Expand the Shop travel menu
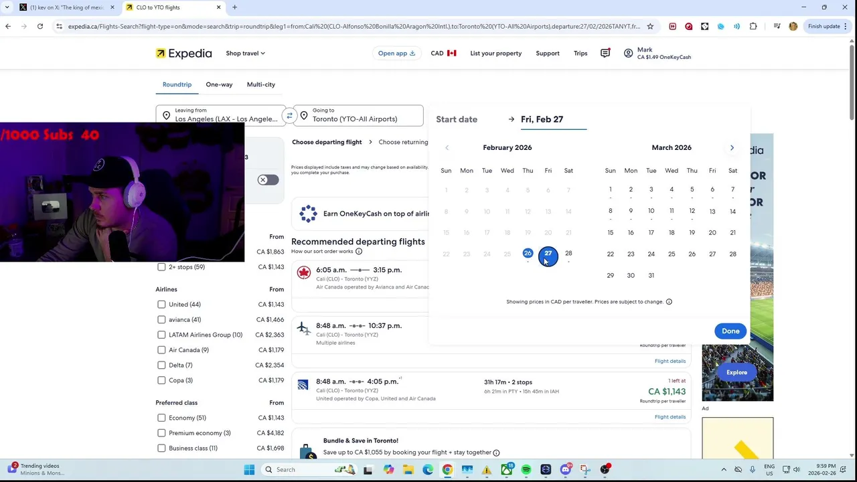The width and height of the screenshot is (857, 482). (x=245, y=54)
